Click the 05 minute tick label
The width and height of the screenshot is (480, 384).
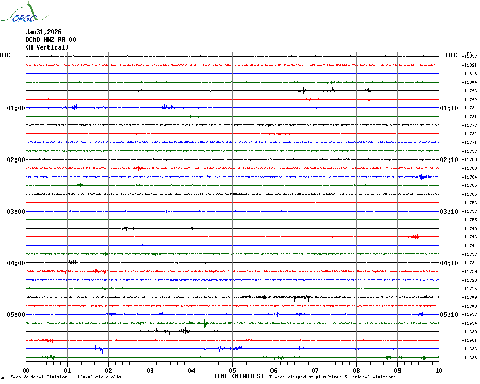(x=232, y=370)
